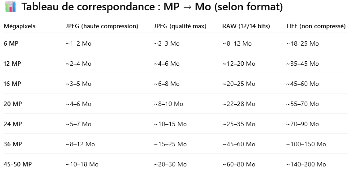The height and width of the screenshot is (170, 353).
Task: Select the Mégapixels column header
Action: pos(20,26)
